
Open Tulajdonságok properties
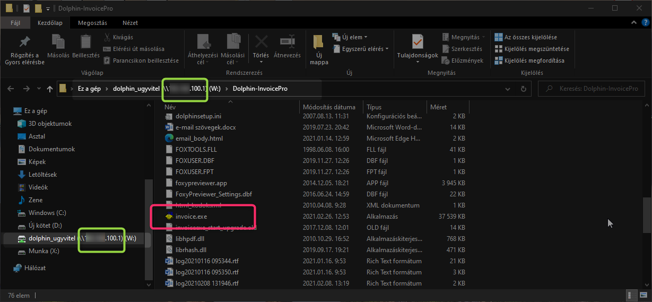point(418,48)
